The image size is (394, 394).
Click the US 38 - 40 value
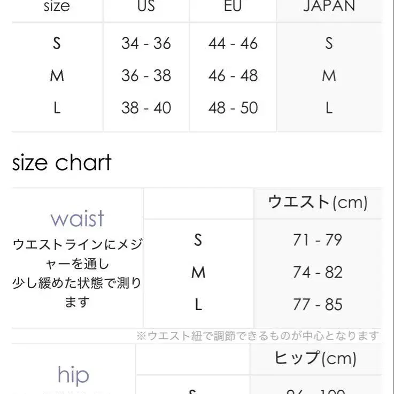point(146,108)
